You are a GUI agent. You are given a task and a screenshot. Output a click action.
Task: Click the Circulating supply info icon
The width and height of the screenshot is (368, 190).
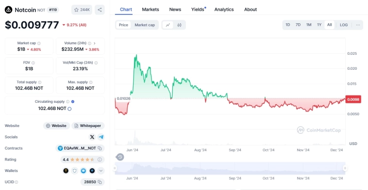coord(67,102)
